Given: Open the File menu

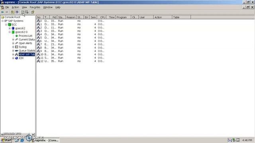Looking at the screenshot, I should [7, 7].
